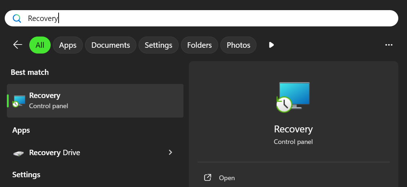Show more filters with the play arrow

point(271,45)
